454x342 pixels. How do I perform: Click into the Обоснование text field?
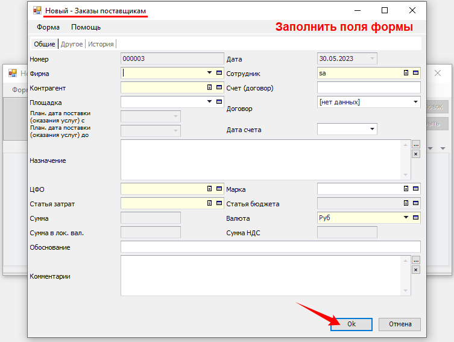pos(270,247)
